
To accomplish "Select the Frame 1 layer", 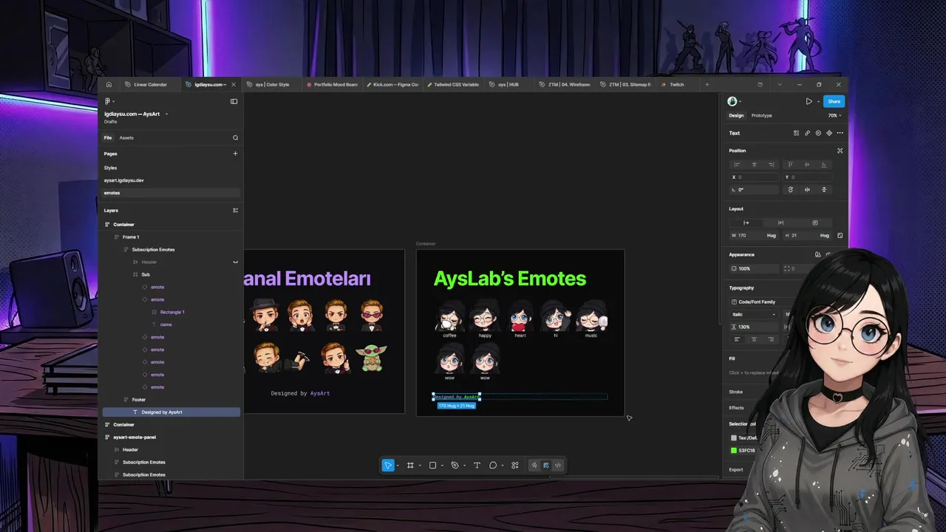I will pyautogui.click(x=131, y=237).
